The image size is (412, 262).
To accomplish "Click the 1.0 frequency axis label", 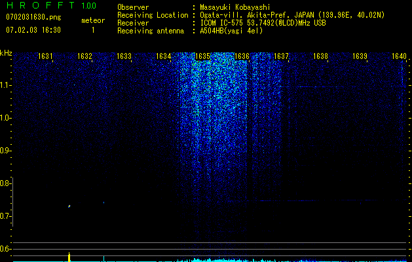I will (x=5, y=118).
